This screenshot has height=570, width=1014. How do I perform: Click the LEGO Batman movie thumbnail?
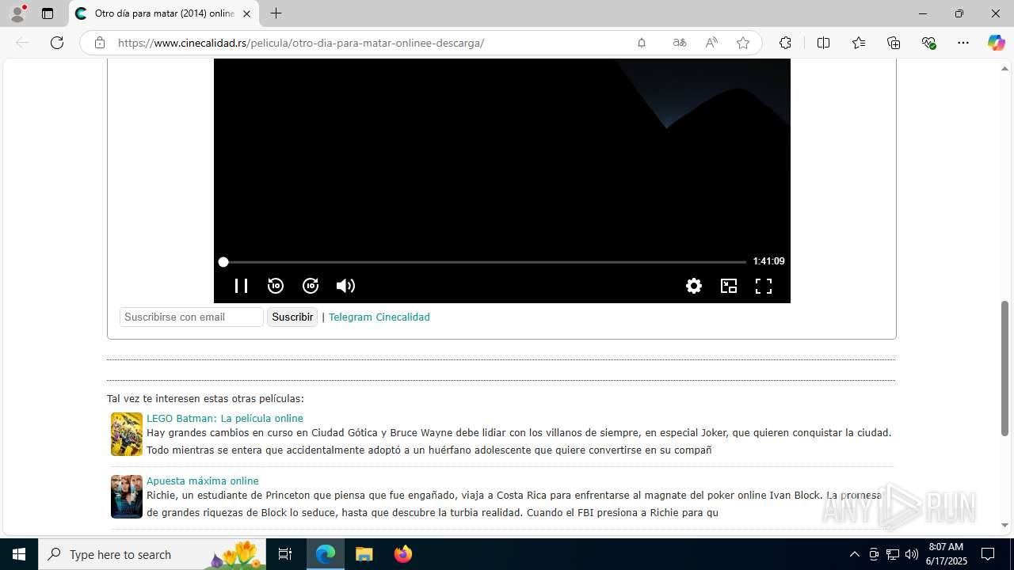pyautogui.click(x=127, y=434)
